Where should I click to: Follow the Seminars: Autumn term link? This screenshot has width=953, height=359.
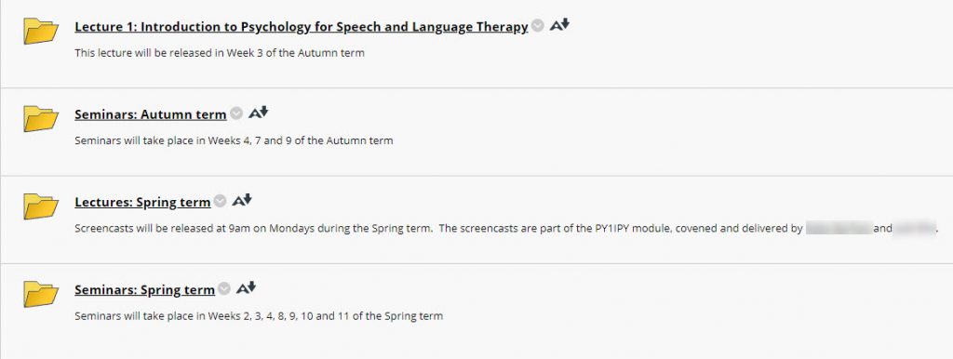[x=151, y=114]
